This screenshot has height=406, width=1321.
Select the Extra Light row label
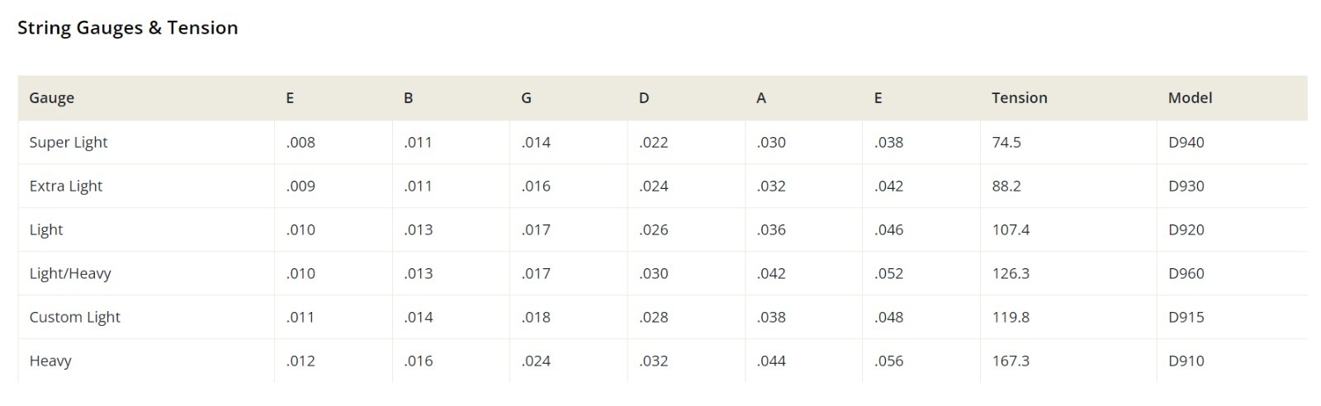pos(66,186)
